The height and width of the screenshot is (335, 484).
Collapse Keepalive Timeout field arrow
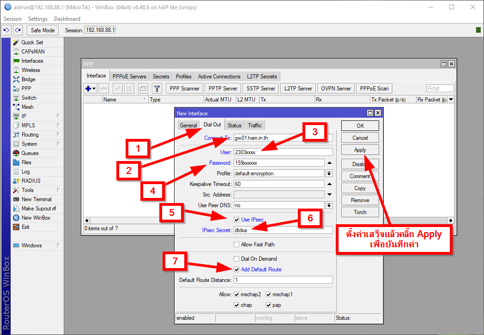click(x=329, y=184)
